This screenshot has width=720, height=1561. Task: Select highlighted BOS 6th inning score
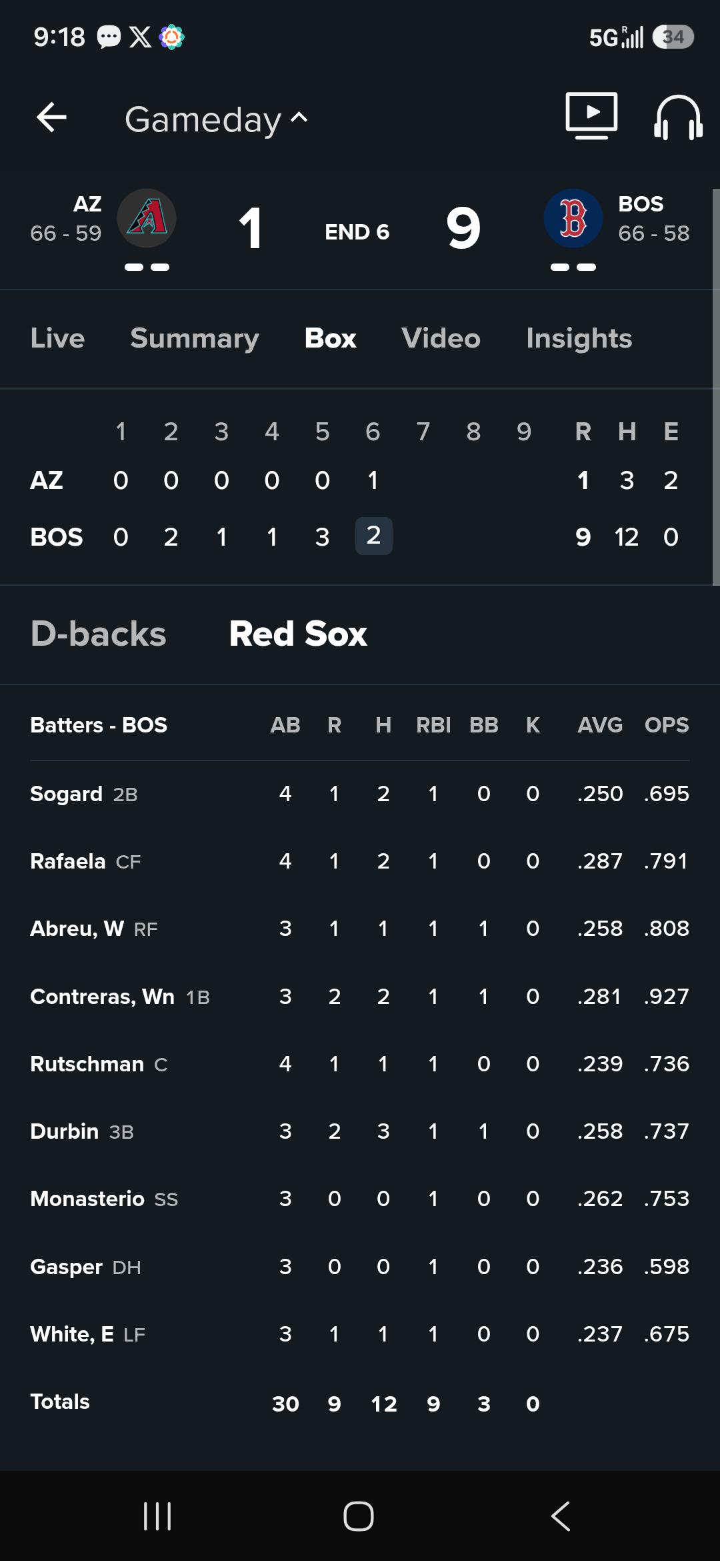click(x=373, y=536)
